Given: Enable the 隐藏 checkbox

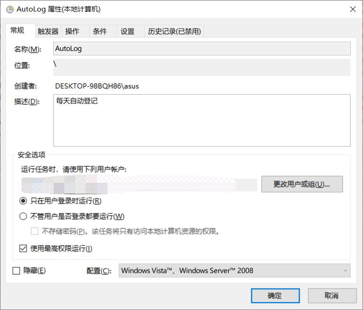Looking at the screenshot, I should coord(16,271).
